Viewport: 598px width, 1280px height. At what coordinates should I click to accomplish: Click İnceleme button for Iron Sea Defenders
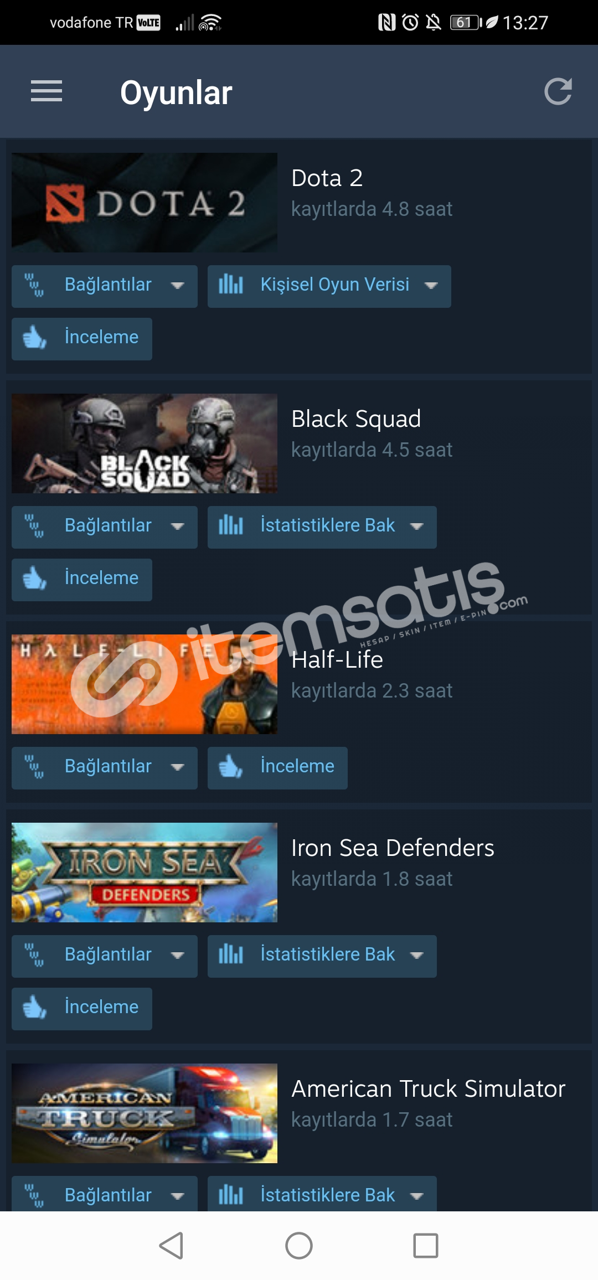click(82, 1009)
